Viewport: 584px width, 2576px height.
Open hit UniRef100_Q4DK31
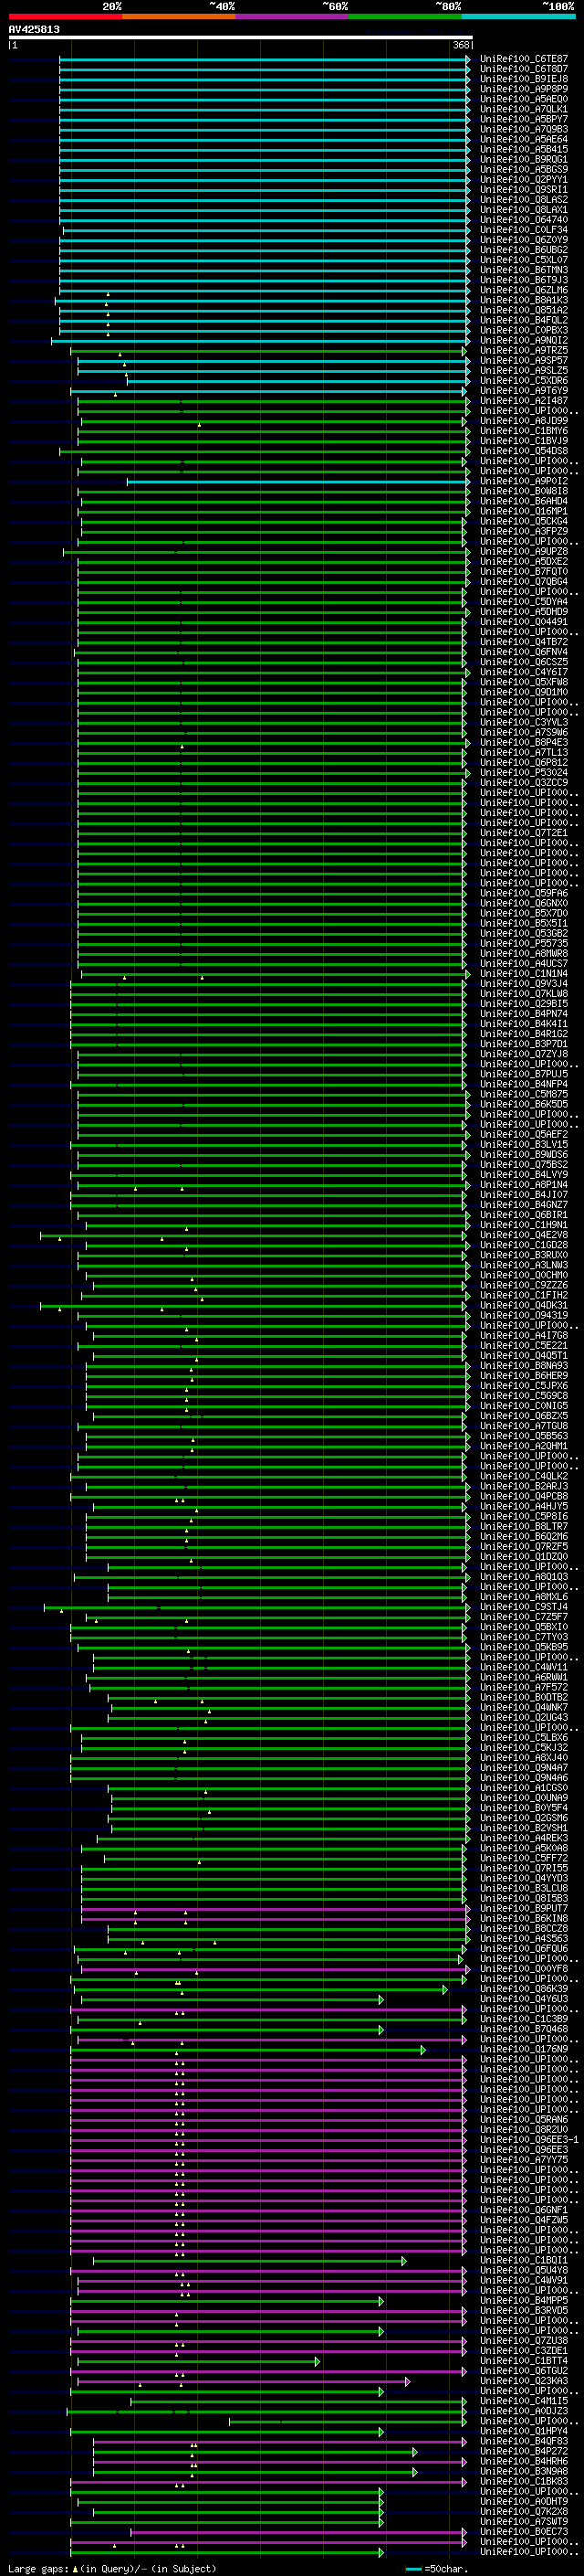click(x=523, y=1305)
